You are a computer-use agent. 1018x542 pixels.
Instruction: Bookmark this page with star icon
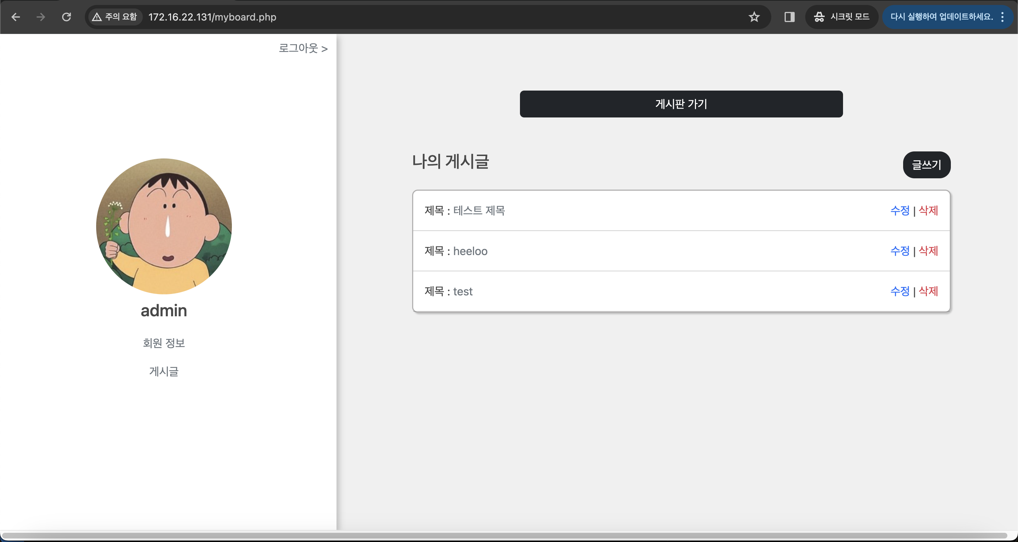tap(754, 17)
